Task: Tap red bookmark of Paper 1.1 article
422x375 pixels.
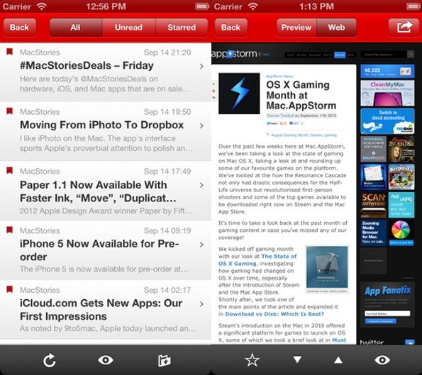Action: point(10,171)
